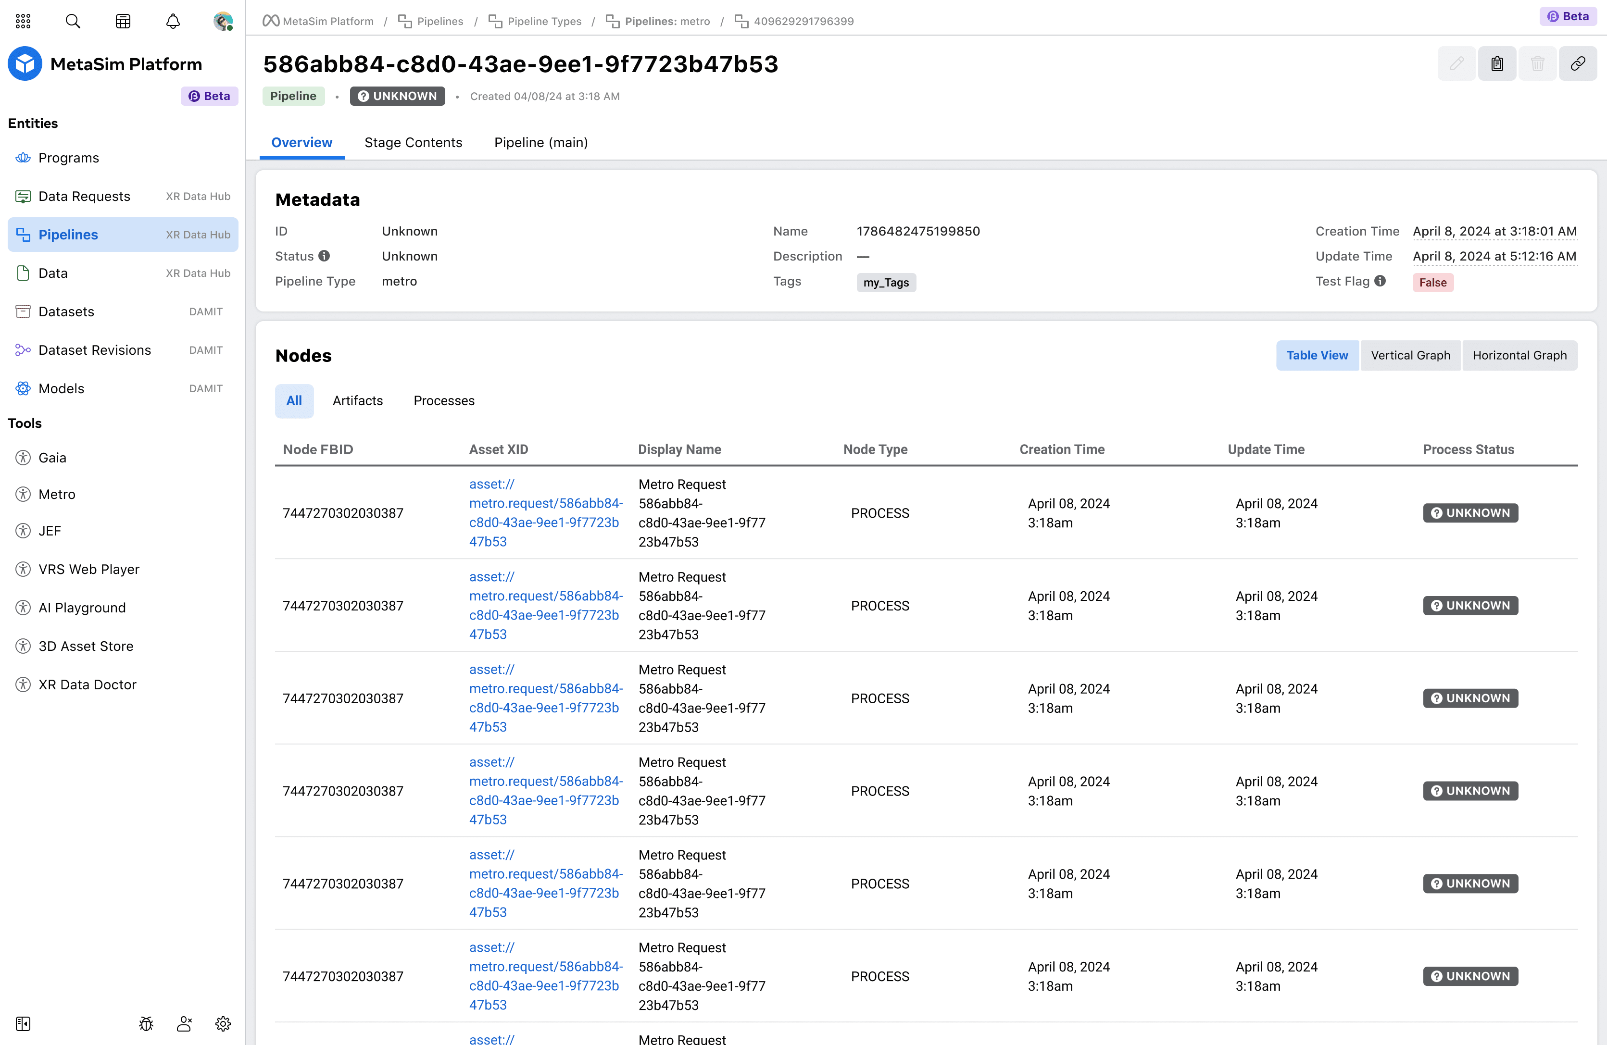1607x1045 pixels.
Task: Click the trash delete icon button
Action: click(1537, 63)
